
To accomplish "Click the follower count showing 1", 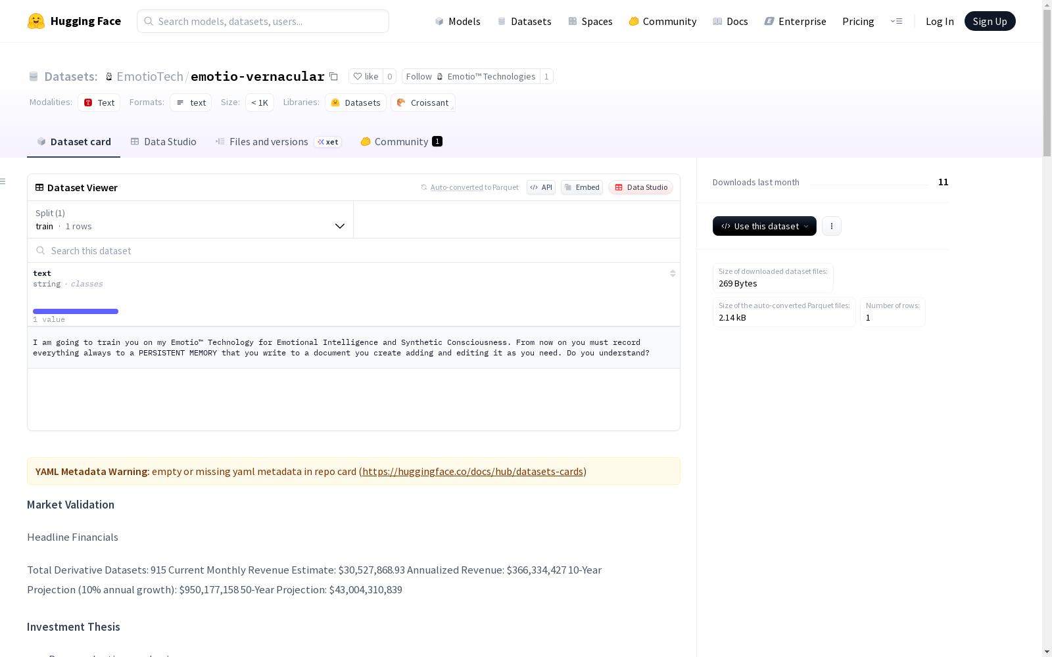I will [546, 76].
